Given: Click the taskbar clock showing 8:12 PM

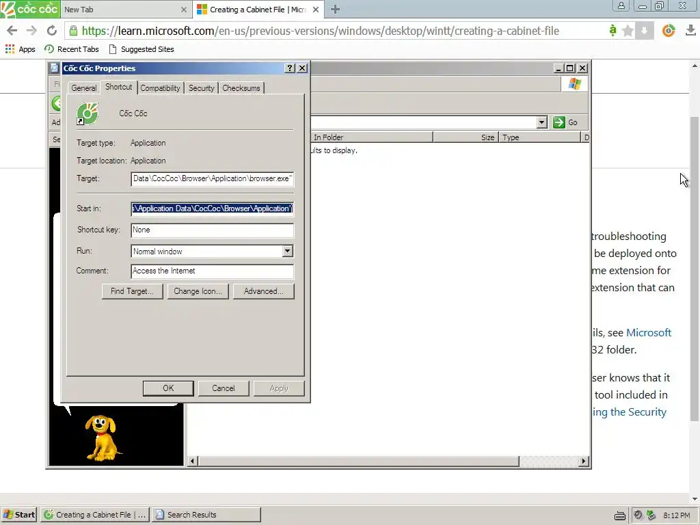Looking at the screenshot, I should point(676,515).
